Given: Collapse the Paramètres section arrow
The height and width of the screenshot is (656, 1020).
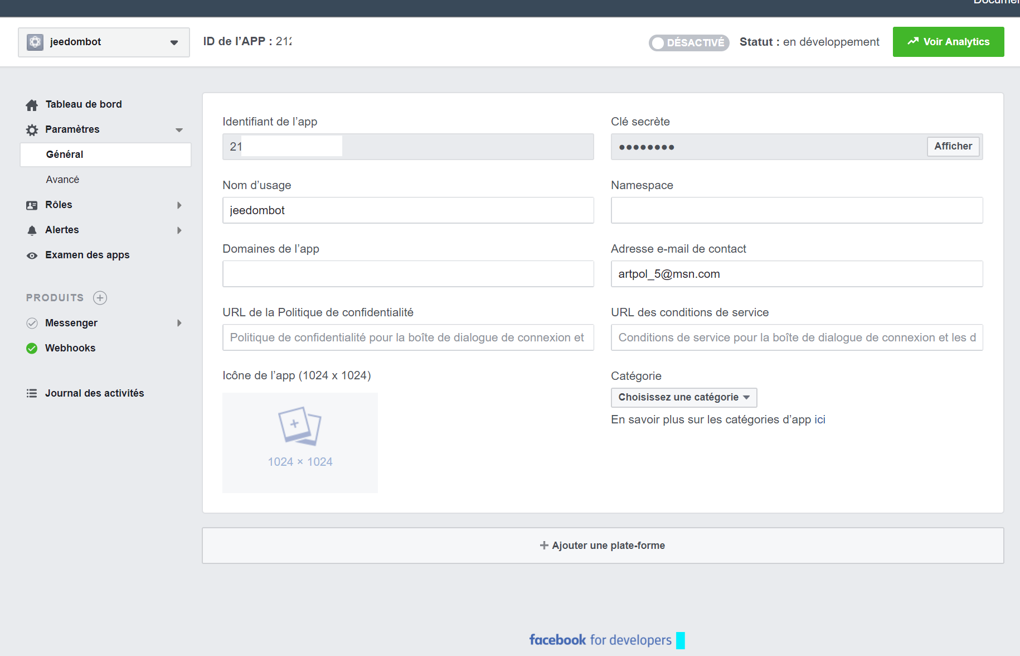Looking at the screenshot, I should [179, 130].
